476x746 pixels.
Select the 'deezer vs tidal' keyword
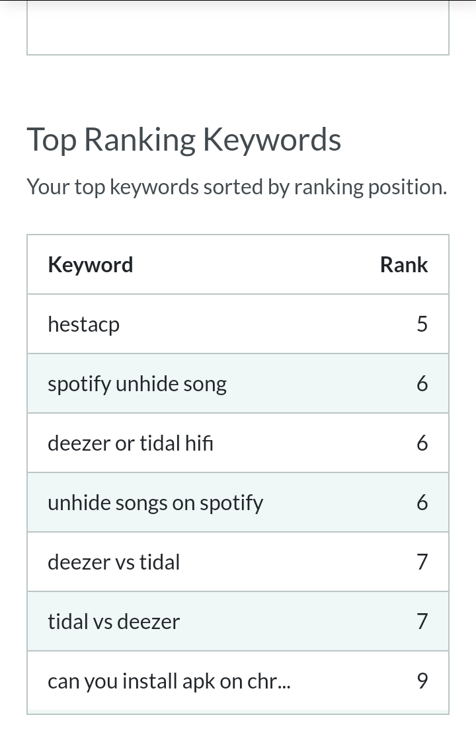pyautogui.click(x=114, y=562)
